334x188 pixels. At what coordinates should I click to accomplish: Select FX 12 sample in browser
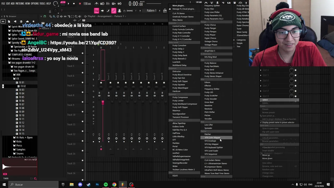[21, 123]
